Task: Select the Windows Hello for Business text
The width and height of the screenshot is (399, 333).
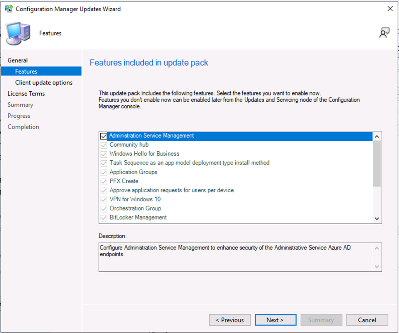Action: click(x=144, y=154)
